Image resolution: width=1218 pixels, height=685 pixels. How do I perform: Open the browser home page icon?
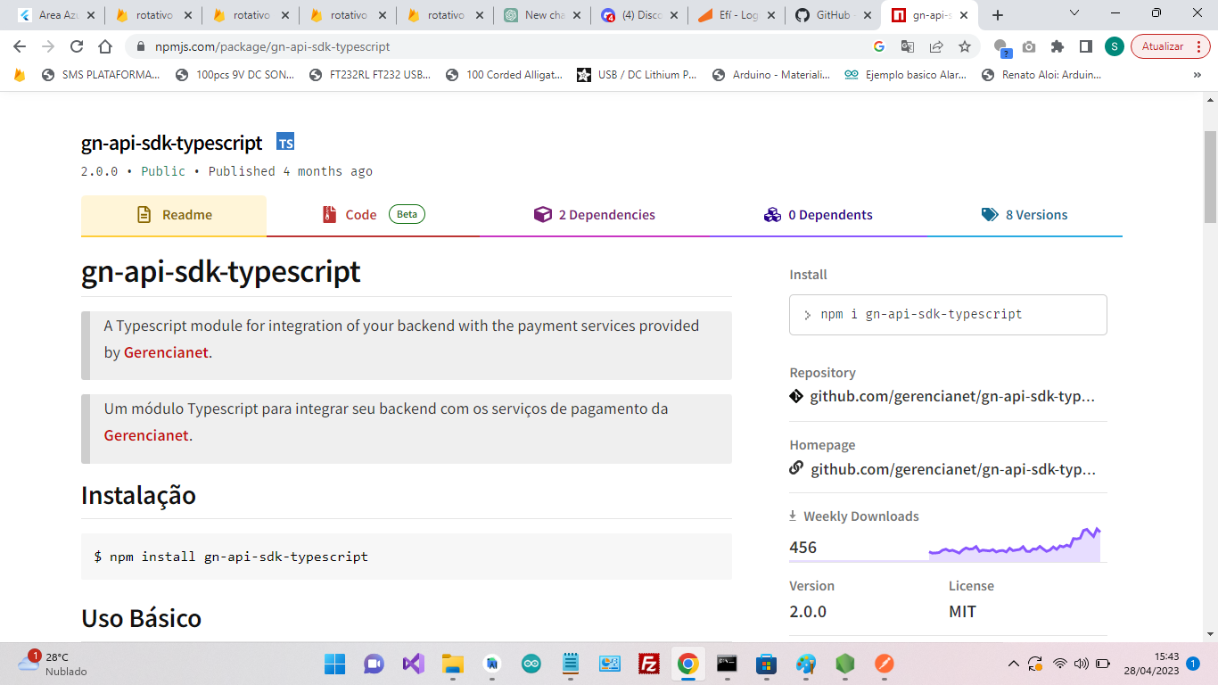pos(105,46)
